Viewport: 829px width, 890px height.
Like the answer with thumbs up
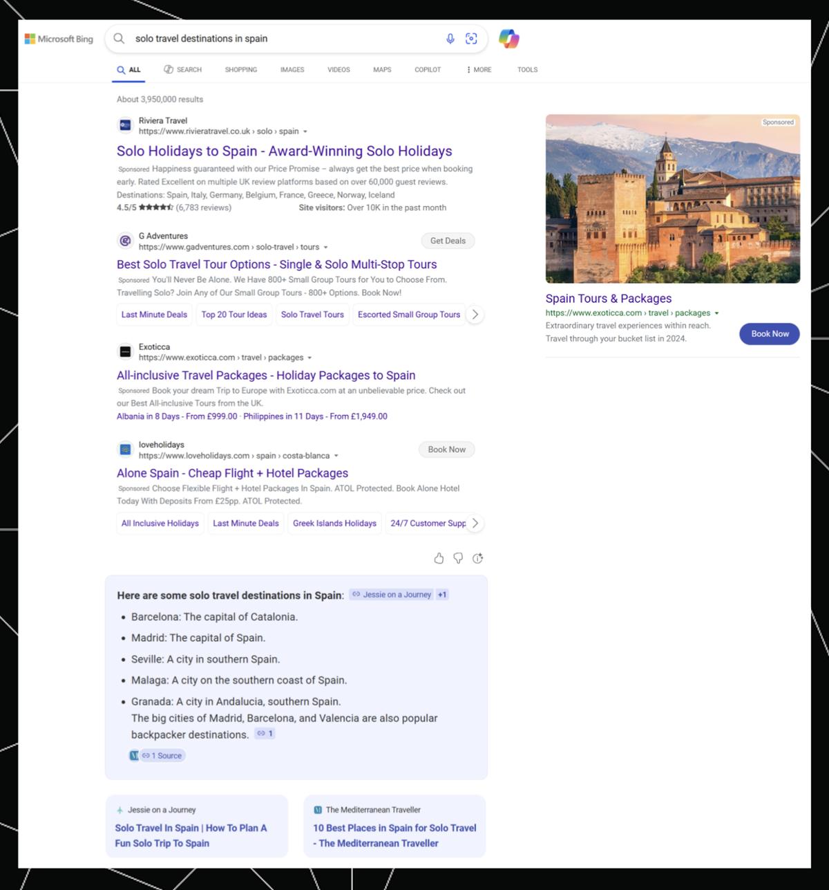[x=439, y=558]
